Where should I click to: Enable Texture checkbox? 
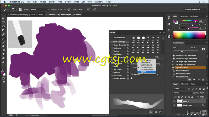(112, 51)
